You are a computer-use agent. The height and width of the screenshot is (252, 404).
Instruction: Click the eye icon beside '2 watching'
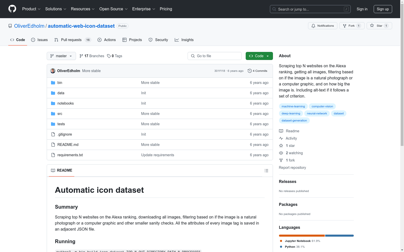tap(281, 153)
